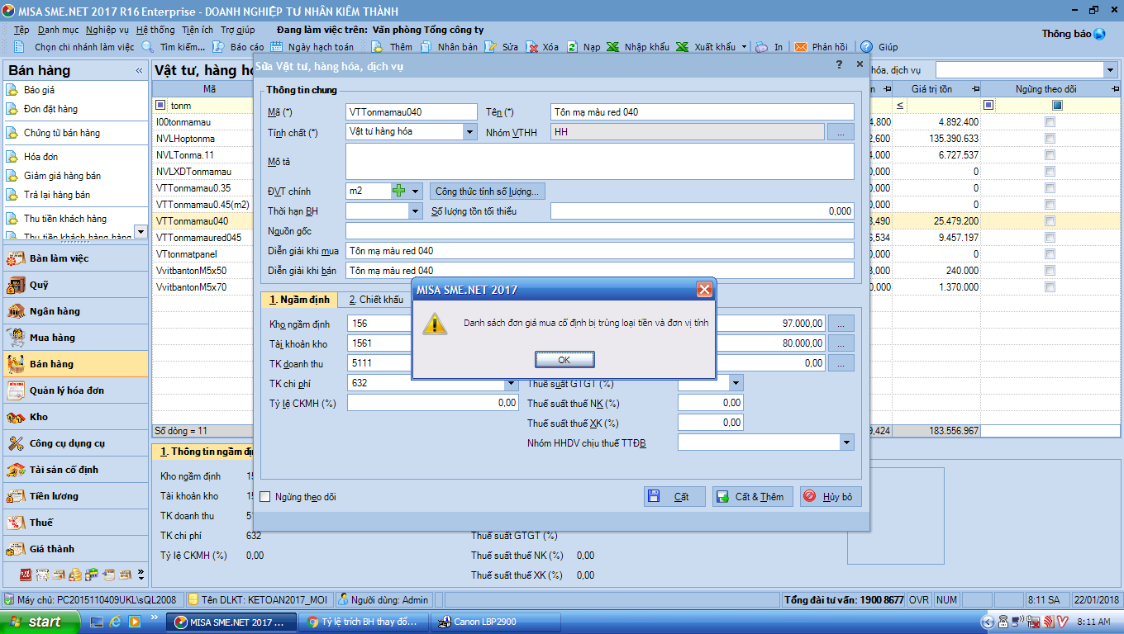
Task: Open the ĐVT chính unit dropdown
Action: [x=415, y=192]
